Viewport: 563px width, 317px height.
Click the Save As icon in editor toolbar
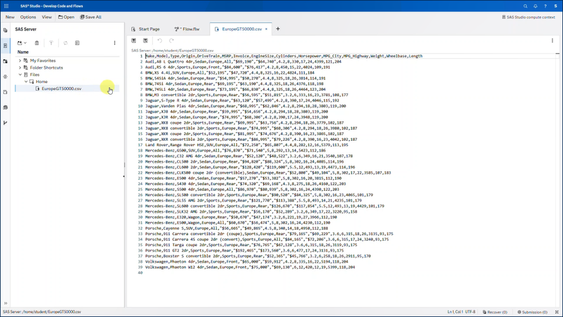[x=145, y=41]
